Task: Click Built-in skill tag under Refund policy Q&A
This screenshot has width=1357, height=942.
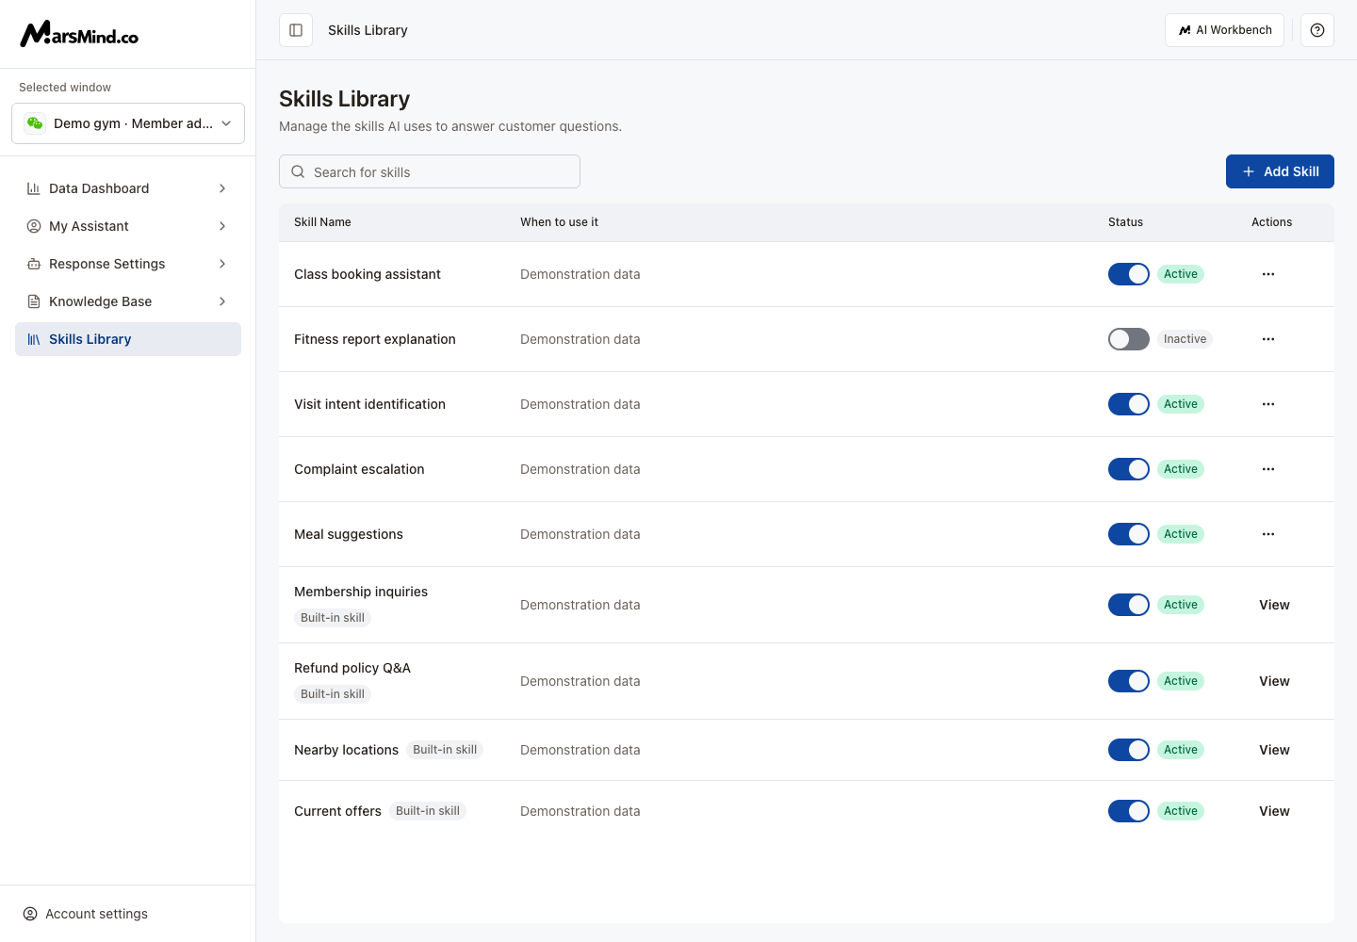Action: pyautogui.click(x=333, y=694)
